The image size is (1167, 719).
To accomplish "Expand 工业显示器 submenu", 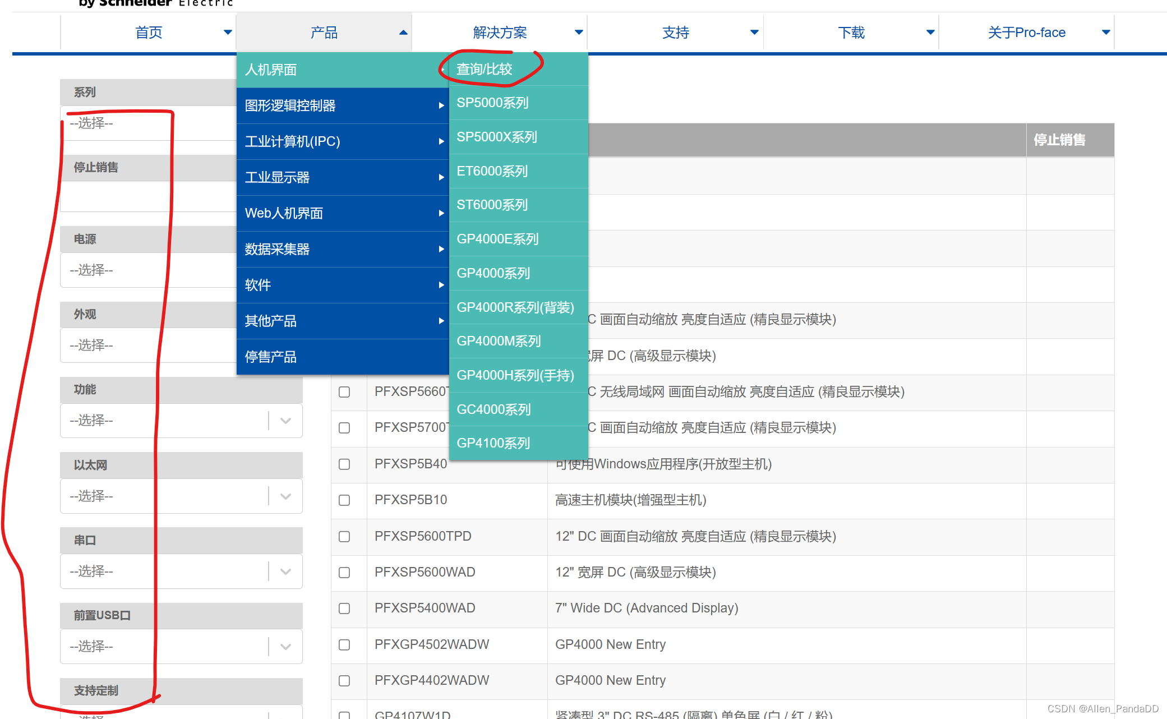I will click(343, 177).
